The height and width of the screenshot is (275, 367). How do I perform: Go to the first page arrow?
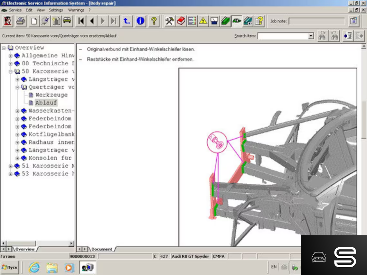pos(81,21)
